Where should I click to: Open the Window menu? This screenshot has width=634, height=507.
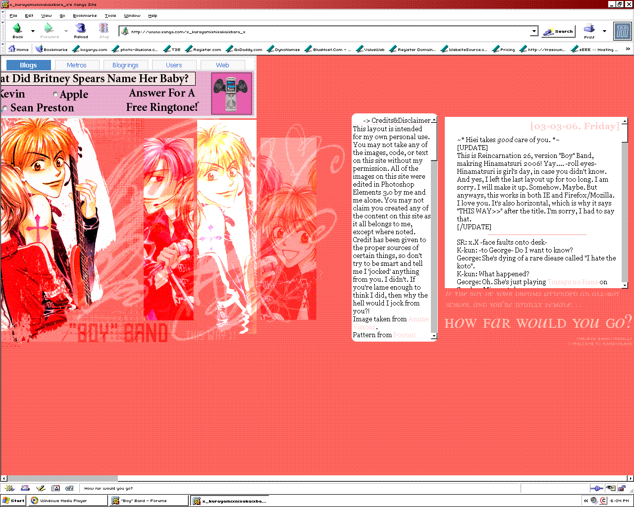point(132,15)
